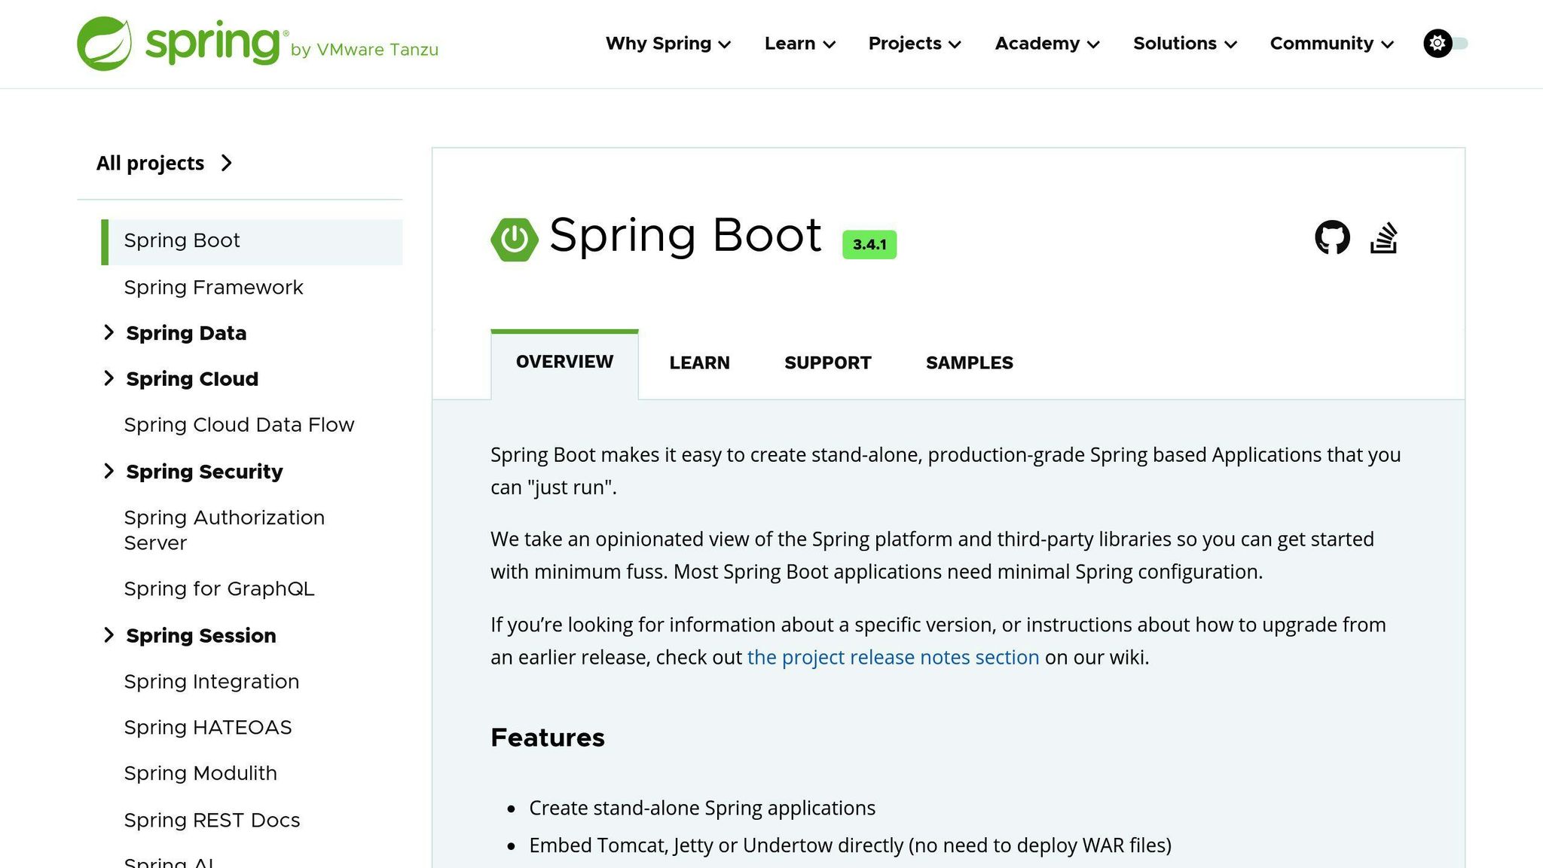Open the project release notes section link
The width and height of the screenshot is (1543, 868).
tap(893, 657)
